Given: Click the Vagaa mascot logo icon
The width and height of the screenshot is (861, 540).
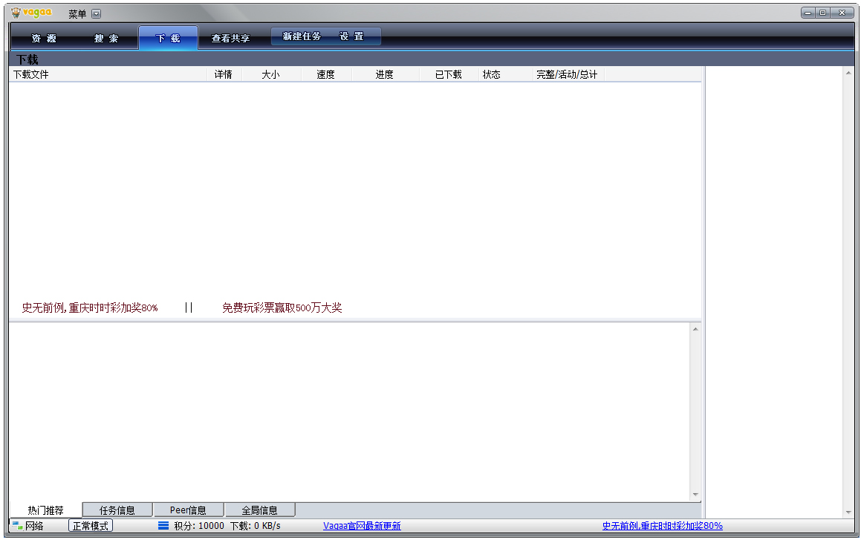Looking at the screenshot, I should (x=16, y=12).
